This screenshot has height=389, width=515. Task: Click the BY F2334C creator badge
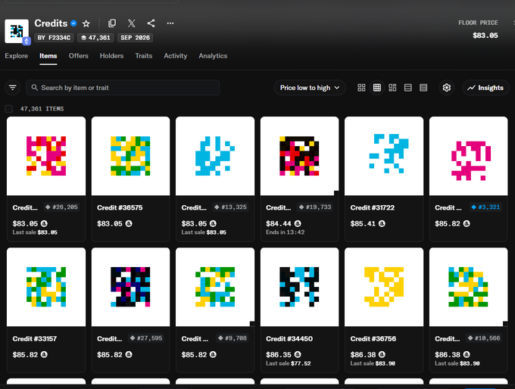(54, 38)
